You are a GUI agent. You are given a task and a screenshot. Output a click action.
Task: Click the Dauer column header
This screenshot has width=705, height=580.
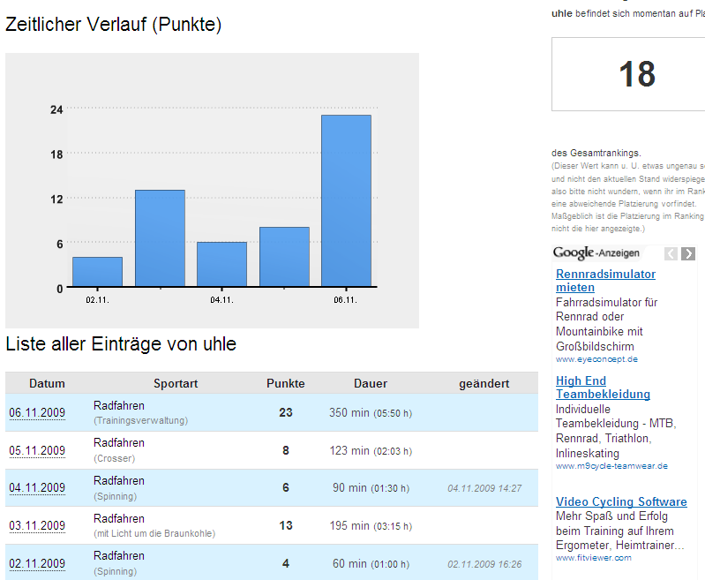371,383
